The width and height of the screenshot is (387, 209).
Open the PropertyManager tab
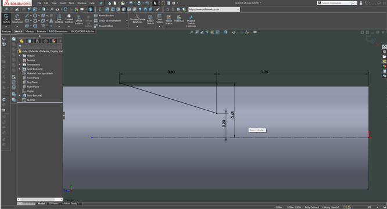pos(30,41)
